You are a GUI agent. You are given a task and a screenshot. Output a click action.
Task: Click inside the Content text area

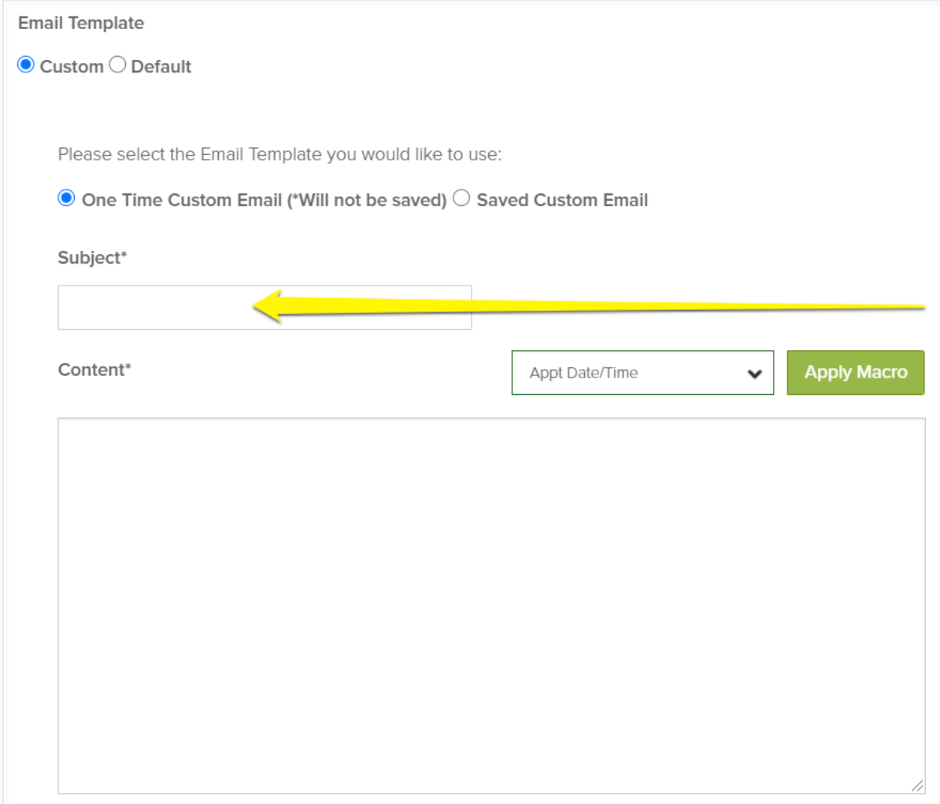point(490,604)
